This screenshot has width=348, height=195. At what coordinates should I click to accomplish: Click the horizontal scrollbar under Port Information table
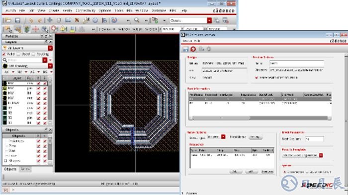[x=260, y=118]
